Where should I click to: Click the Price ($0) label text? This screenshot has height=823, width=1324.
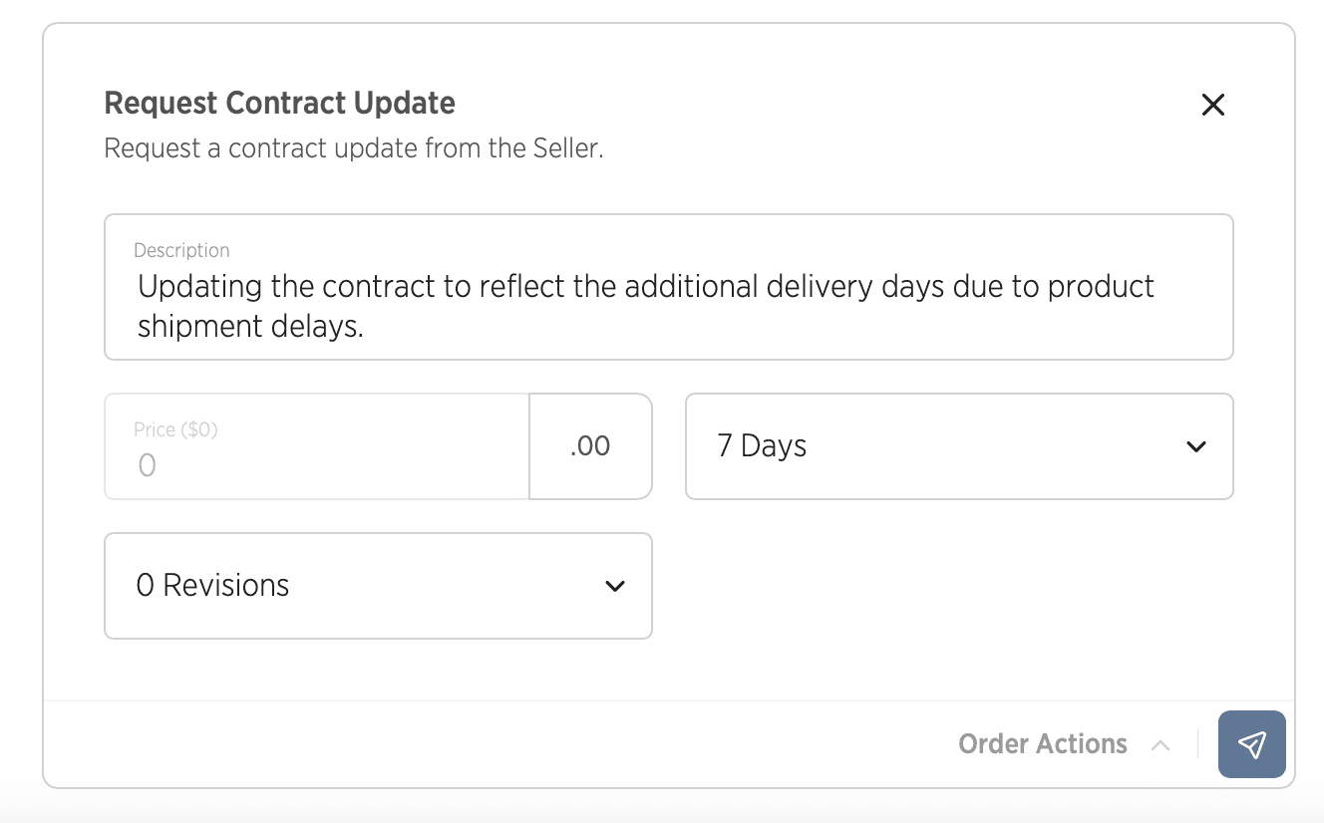click(x=175, y=429)
